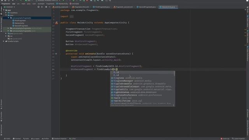249x140 pixels.
Task: Open the Android project view dropdown
Action: [9, 7]
